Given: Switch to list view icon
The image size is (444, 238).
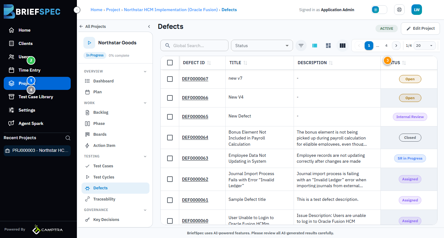Looking at the screenshot, I should 315,46.
